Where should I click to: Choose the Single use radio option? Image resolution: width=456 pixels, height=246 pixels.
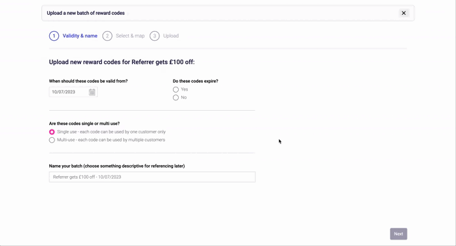coord(52,132)
